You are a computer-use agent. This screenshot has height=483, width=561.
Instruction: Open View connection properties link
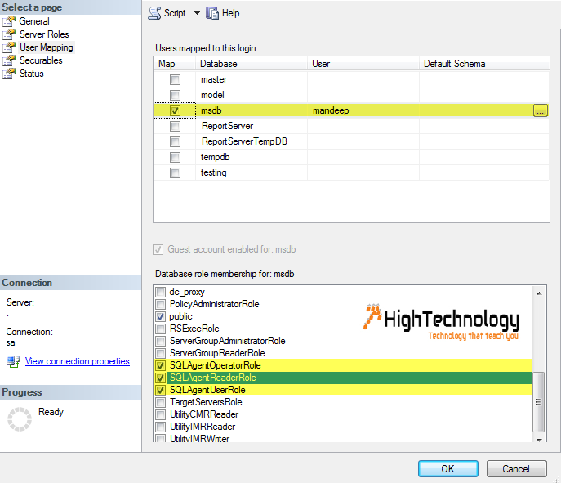pos(78,361)
